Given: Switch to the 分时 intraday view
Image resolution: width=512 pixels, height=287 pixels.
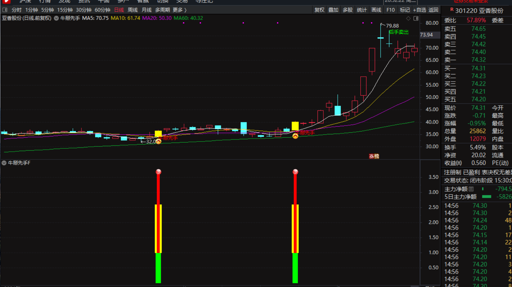Looking at the screenshot, I should pos(16,10).
